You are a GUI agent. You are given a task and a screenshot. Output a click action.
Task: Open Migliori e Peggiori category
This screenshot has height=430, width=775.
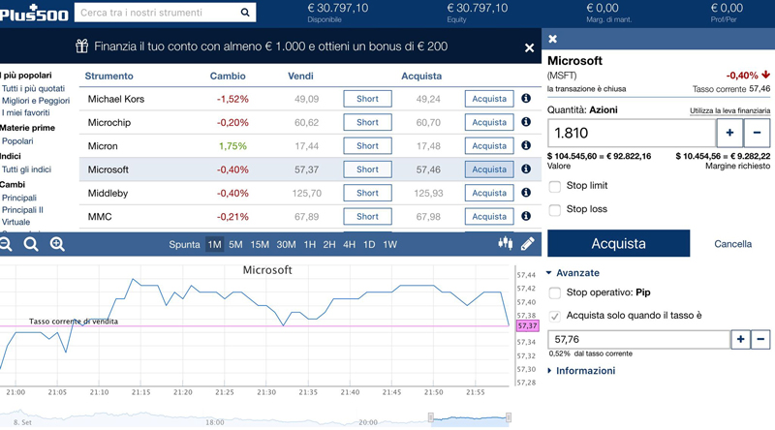[x=36, y=101]
